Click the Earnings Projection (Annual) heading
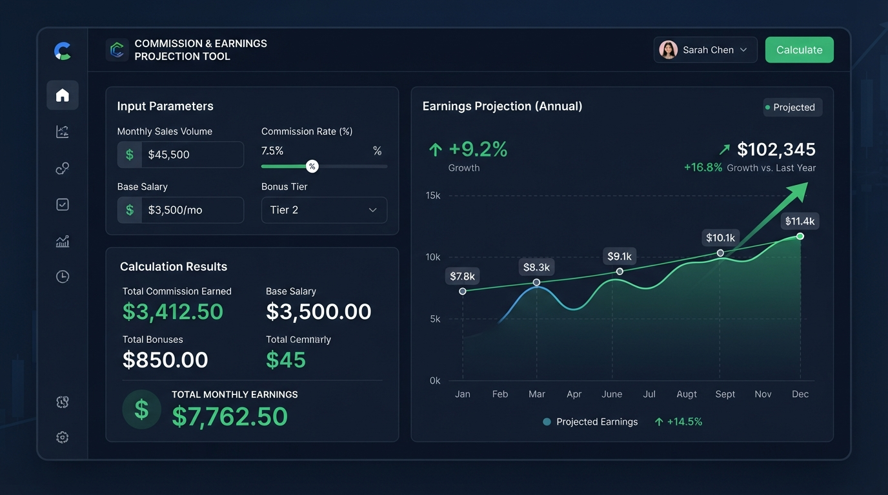This screenshot has width=888, height=495. coord(503,106)
